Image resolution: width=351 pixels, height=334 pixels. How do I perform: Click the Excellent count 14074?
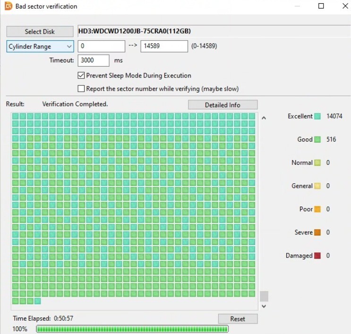pos(334,116)
